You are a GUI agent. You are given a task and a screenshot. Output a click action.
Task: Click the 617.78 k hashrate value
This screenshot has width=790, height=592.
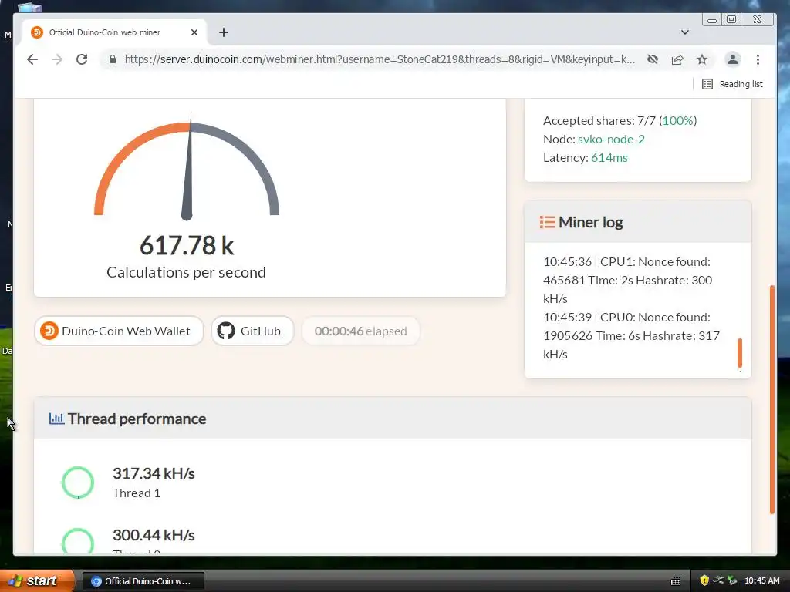click(x=187, y=245)
